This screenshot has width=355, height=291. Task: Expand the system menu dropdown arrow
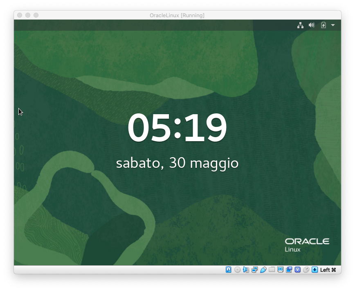[x=333, y=25]
